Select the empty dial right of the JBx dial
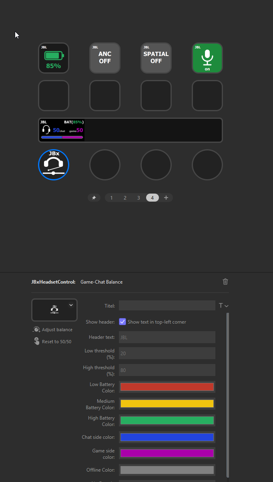This screenshot has width=273, height=482. click(105, 165)
